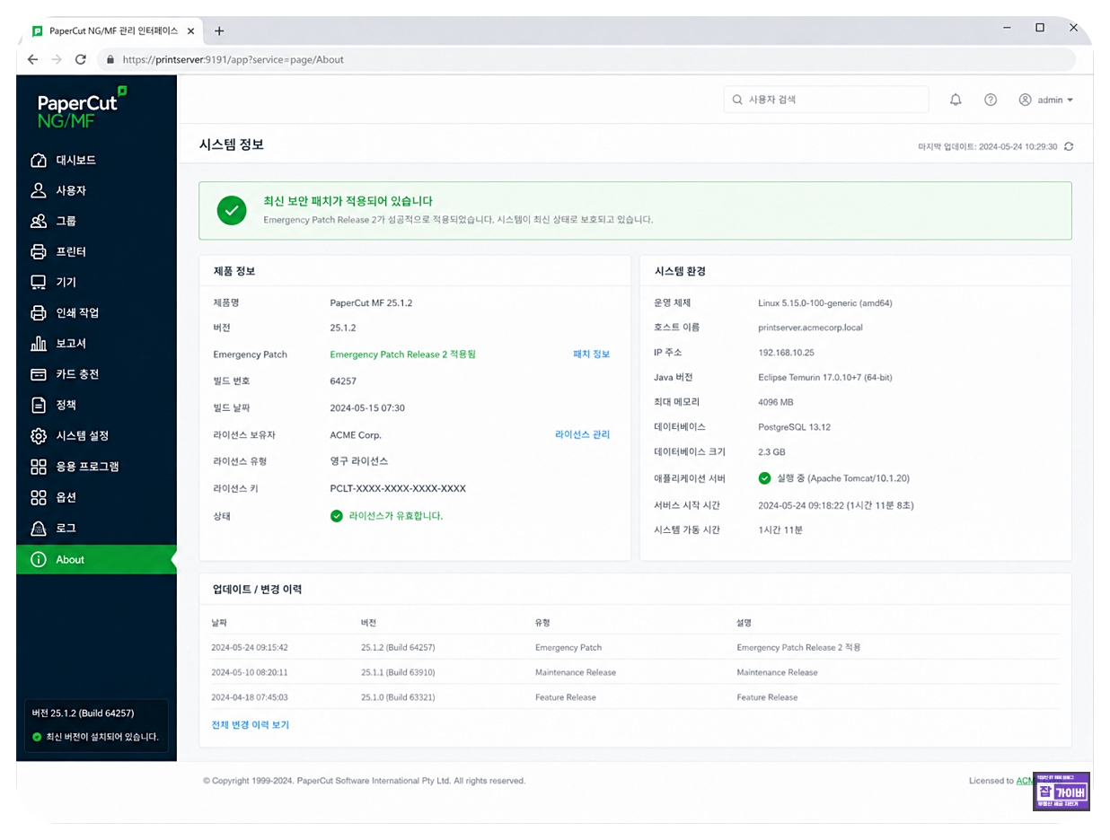Click the 사용자 user icon in sidebar
1110x840 pixels.
[38, 191]
